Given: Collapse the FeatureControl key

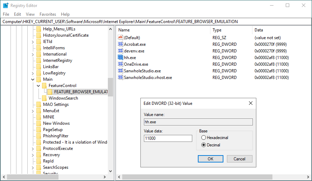Looking at the screenshot, I should (x=39, y=86).
